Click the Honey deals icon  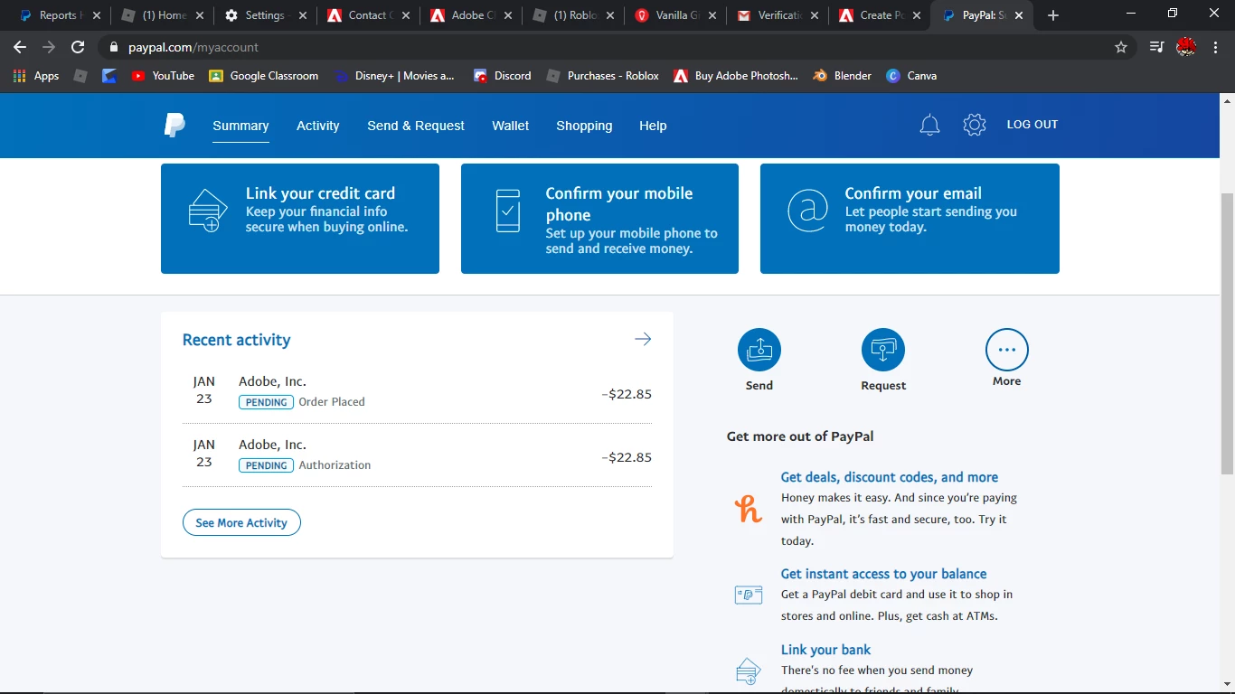[x=749, y=509]
